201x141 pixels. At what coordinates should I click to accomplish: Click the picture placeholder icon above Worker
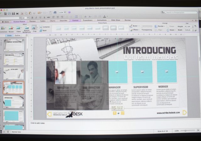[166, 71]
